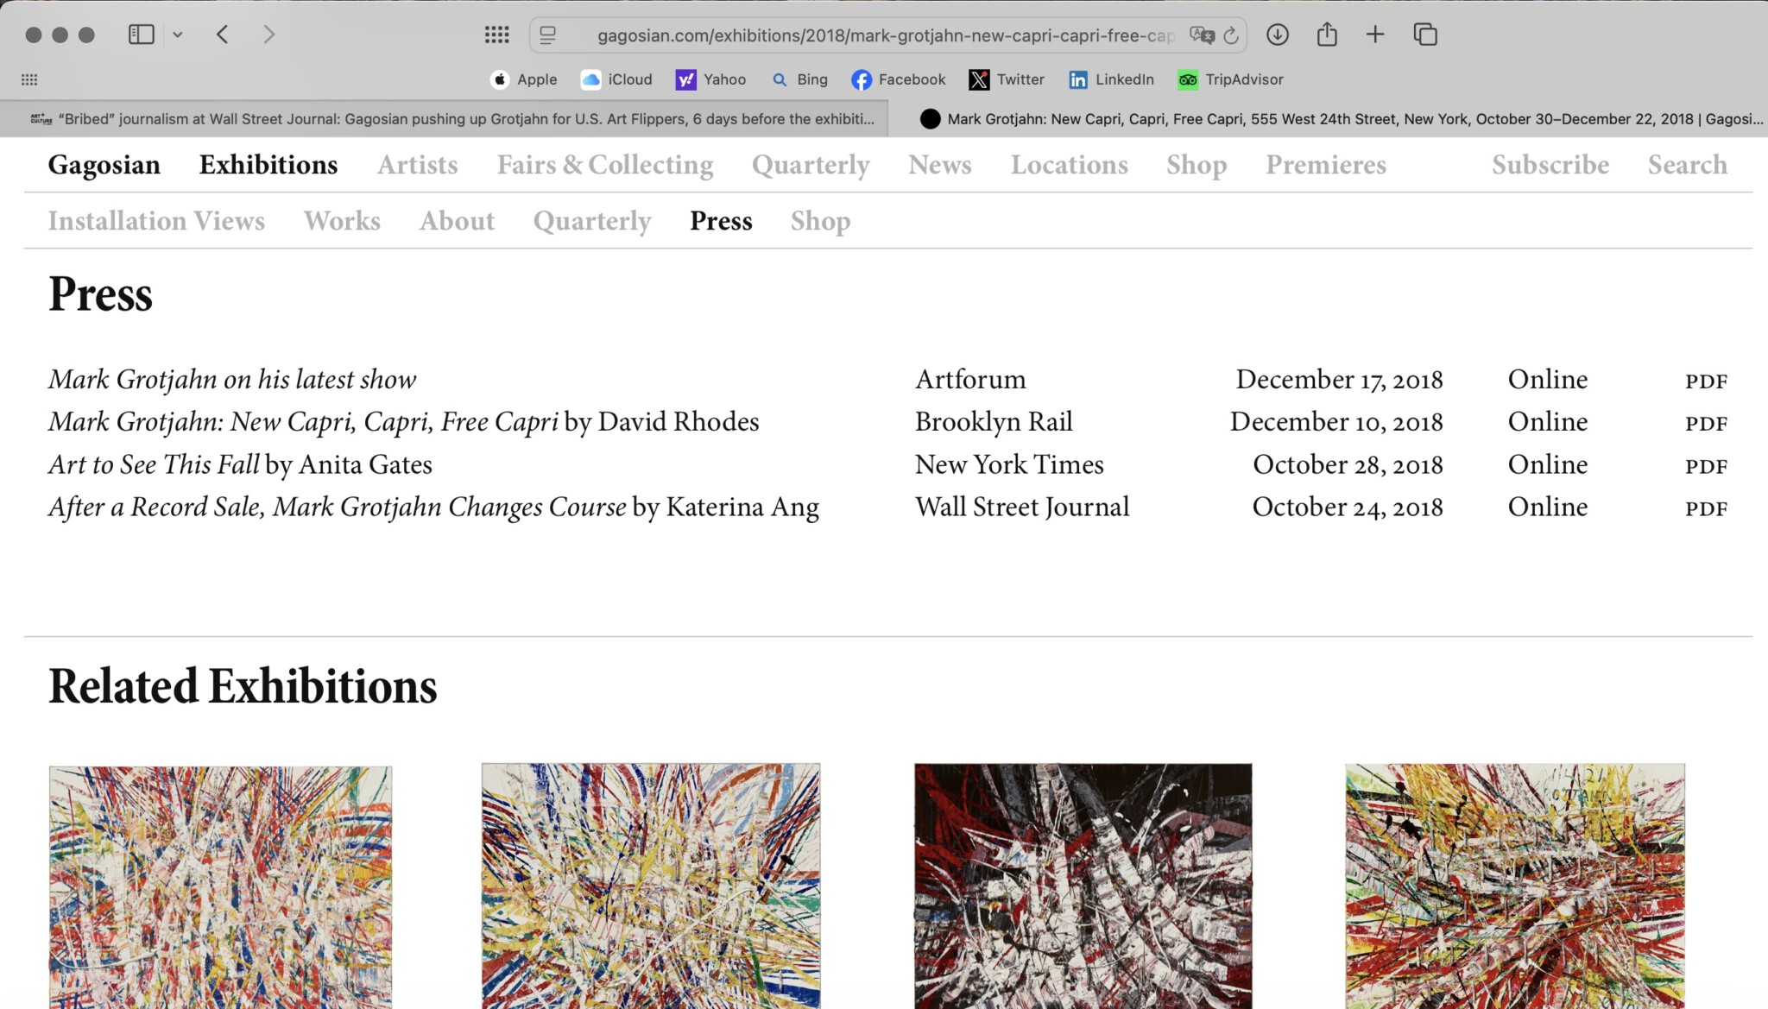Download PDF for the Artforum article

1706,382
